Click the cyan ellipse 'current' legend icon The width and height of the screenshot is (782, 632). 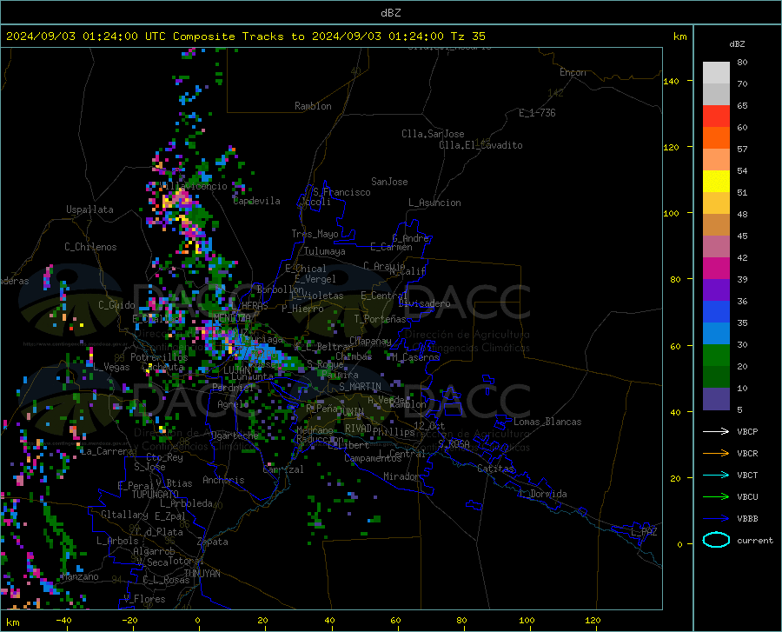(716, 540)
